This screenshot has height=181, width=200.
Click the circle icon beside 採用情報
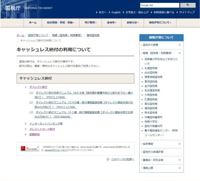(179, 144)
